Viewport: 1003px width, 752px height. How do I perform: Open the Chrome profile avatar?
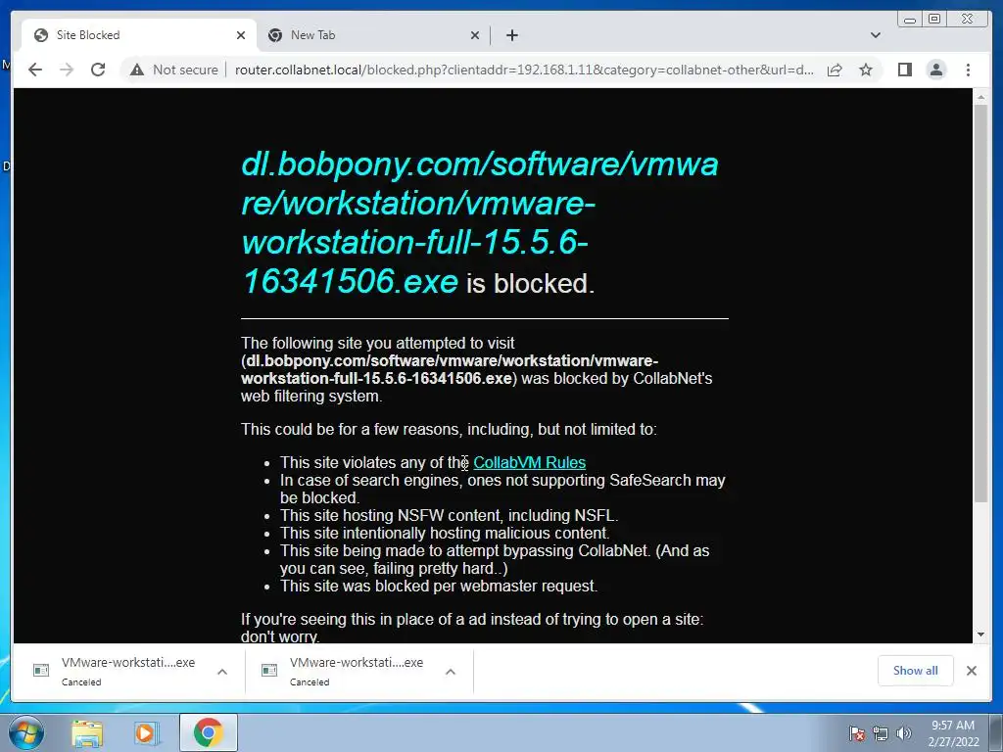[935, 70]
